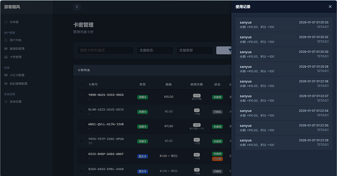This screenshot has width=337, height=176.
Task: Click the dashboard icon beside 仪表盘
Action: coord(6,22)
